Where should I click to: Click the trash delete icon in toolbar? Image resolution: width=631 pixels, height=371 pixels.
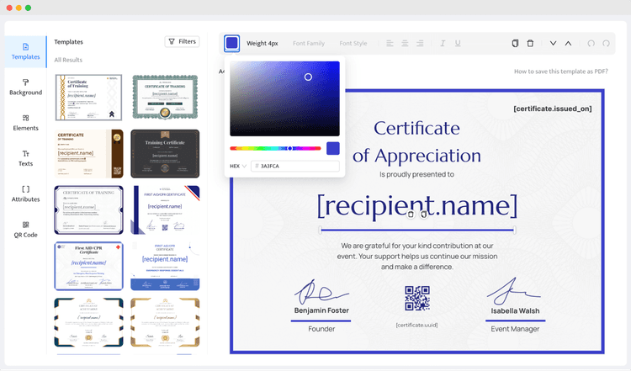[x=530, y=43]
